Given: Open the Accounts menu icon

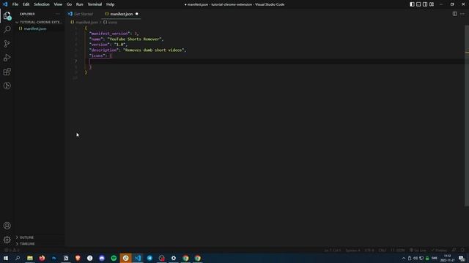Looking at the screenshot, I should coord(7,226).
